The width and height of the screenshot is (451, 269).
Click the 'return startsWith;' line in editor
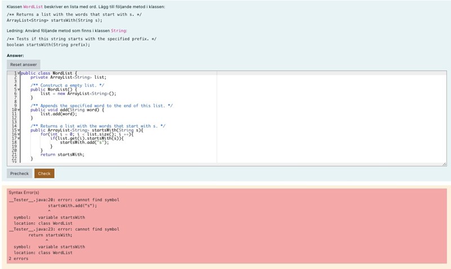[66, 154]
